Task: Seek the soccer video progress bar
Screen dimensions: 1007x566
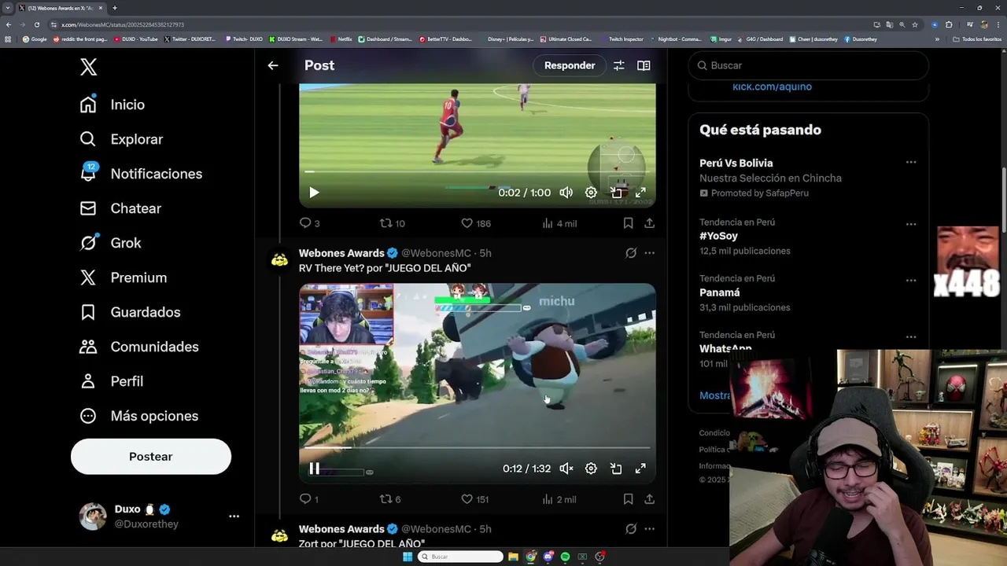Action: click(x=477, y=171)
